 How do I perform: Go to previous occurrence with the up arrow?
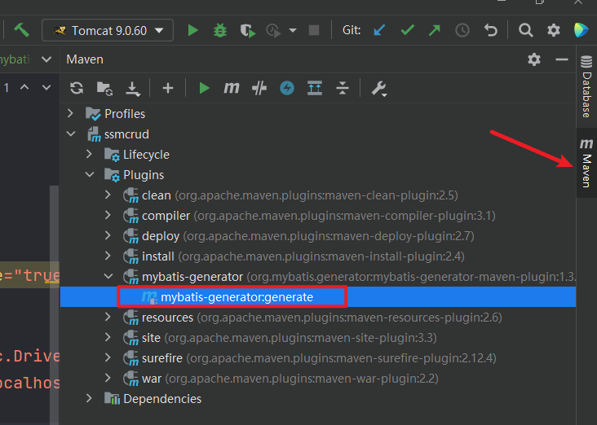click(24, 87)
